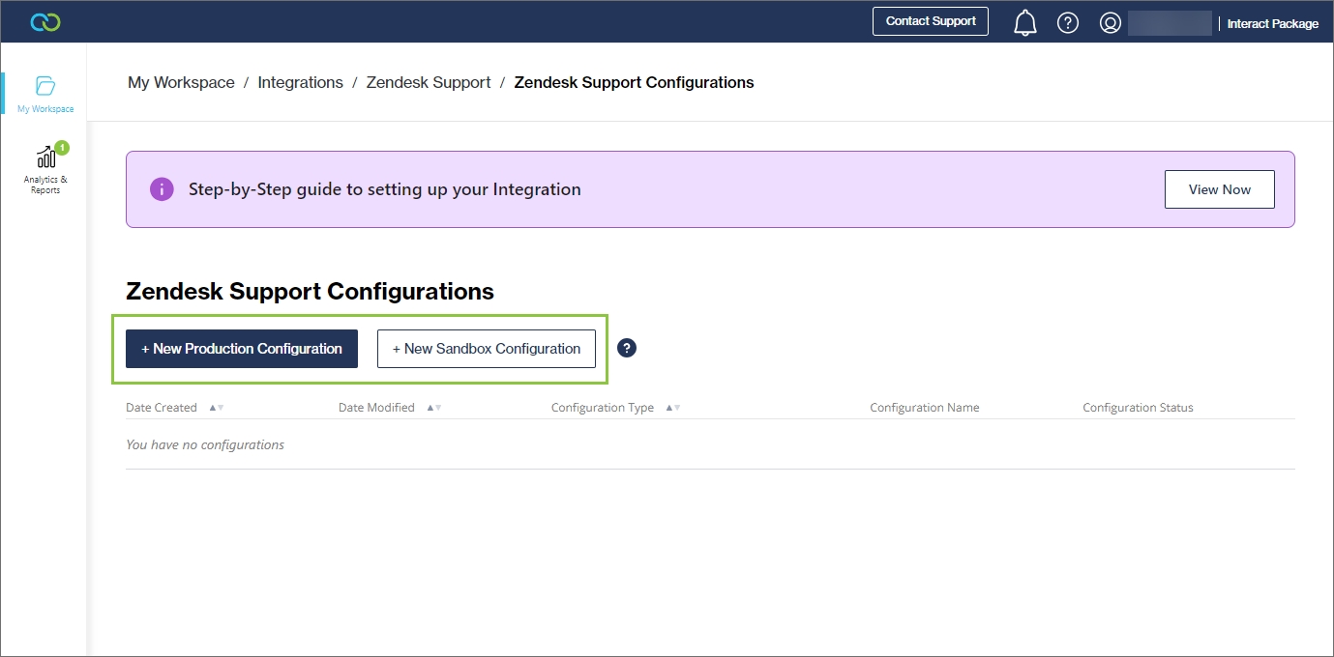This screenshot has height=657, width=1334.
Task: Click the Configuration Name column header
Action: (x=924, y=408)
